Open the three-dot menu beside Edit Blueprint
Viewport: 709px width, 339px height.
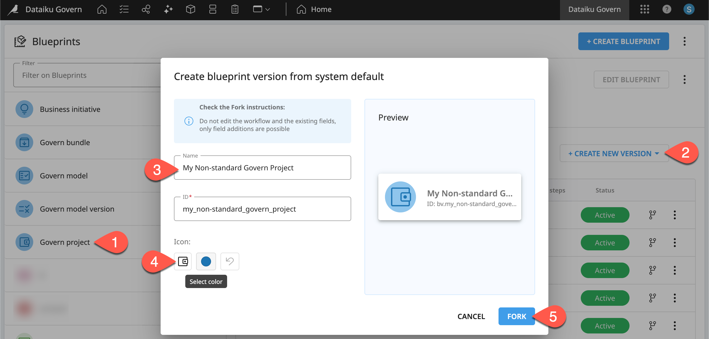(x=685, y=79)
